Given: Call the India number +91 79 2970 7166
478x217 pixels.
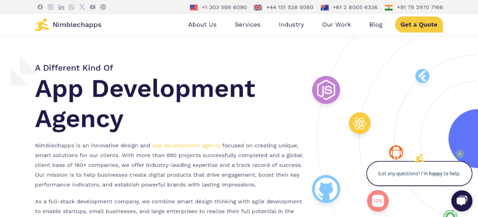Looking at the screenshot, I should [x=420, y=7].
